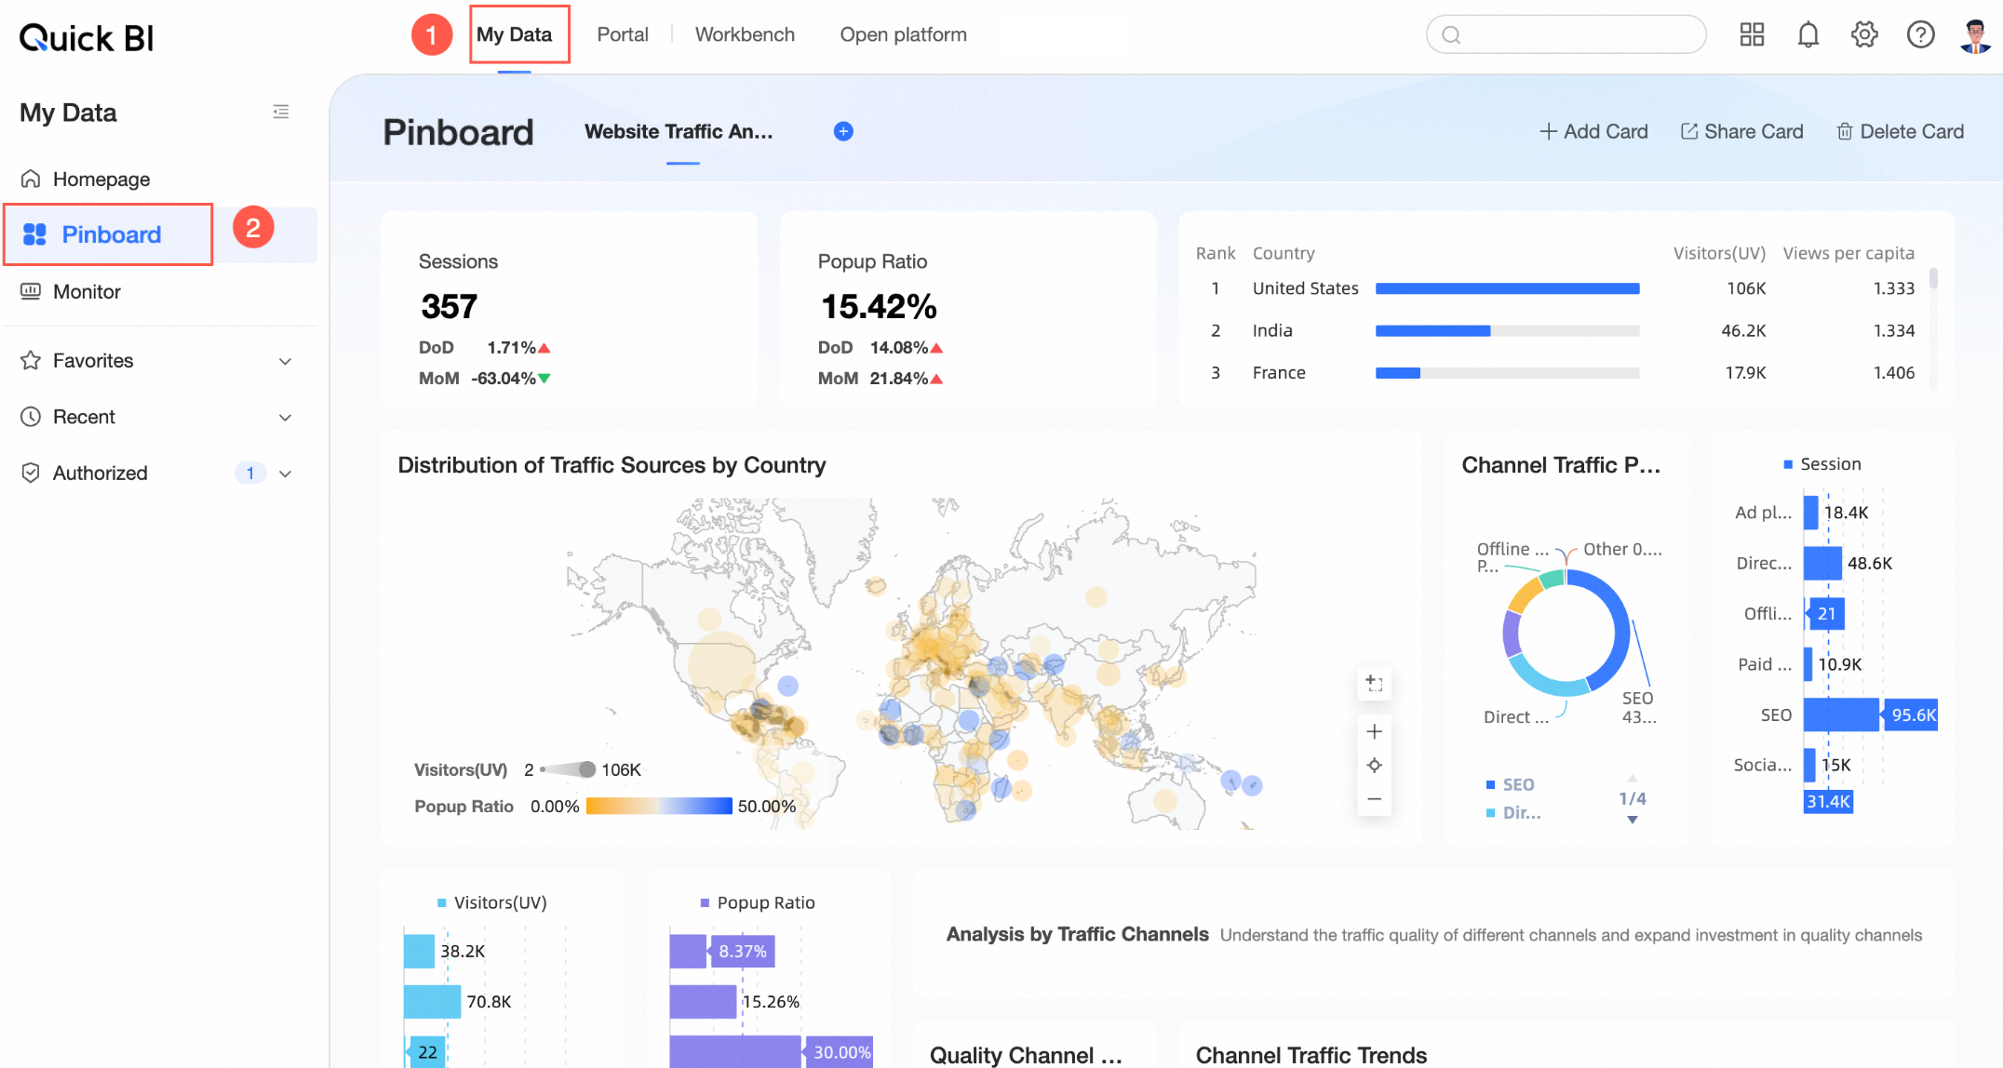Click the Add Card button
The height and width of the screenshot is (1068, 2003).
coord(1593,131)
